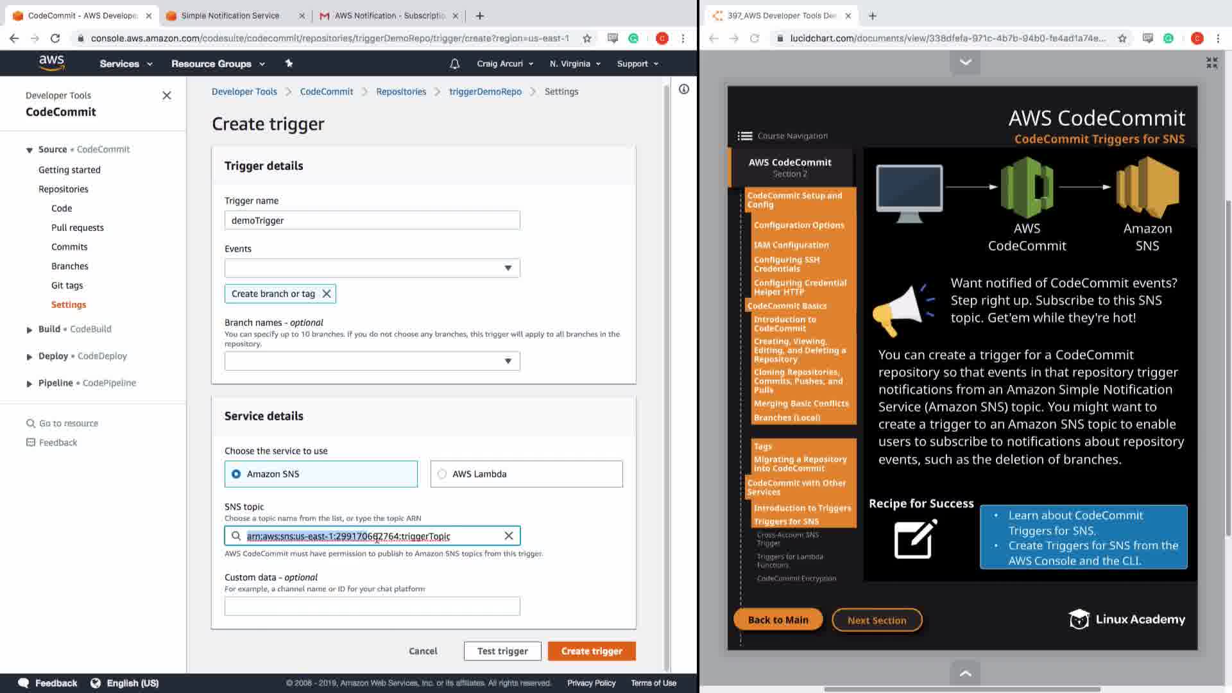Open the Branch names dropdown
This screenshot has width=1232, height=693.
point(372,361)
